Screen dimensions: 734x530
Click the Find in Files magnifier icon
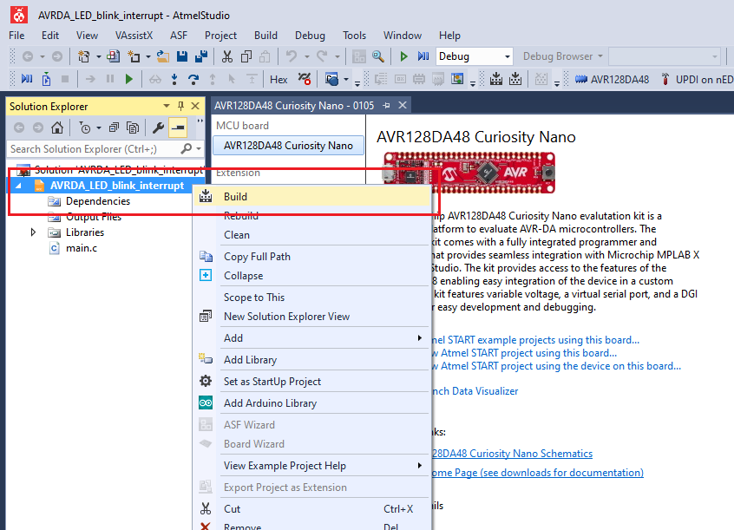[378, 56]
